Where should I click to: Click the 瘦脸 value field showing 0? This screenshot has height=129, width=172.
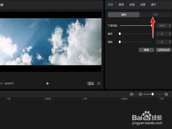162,42
